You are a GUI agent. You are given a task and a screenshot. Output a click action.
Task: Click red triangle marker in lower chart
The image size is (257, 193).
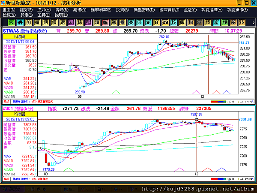[x=208, y=169]
